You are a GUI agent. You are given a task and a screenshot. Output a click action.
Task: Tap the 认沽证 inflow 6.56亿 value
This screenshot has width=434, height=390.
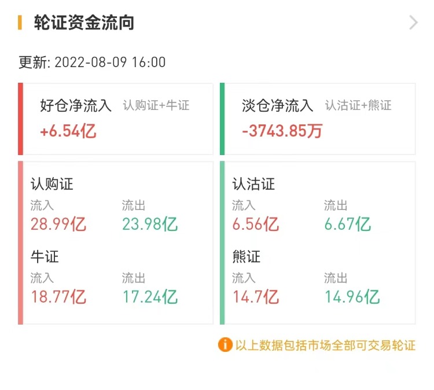click(255, 224)
